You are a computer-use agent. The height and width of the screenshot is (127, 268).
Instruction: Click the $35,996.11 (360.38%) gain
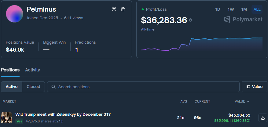[232, 121]
